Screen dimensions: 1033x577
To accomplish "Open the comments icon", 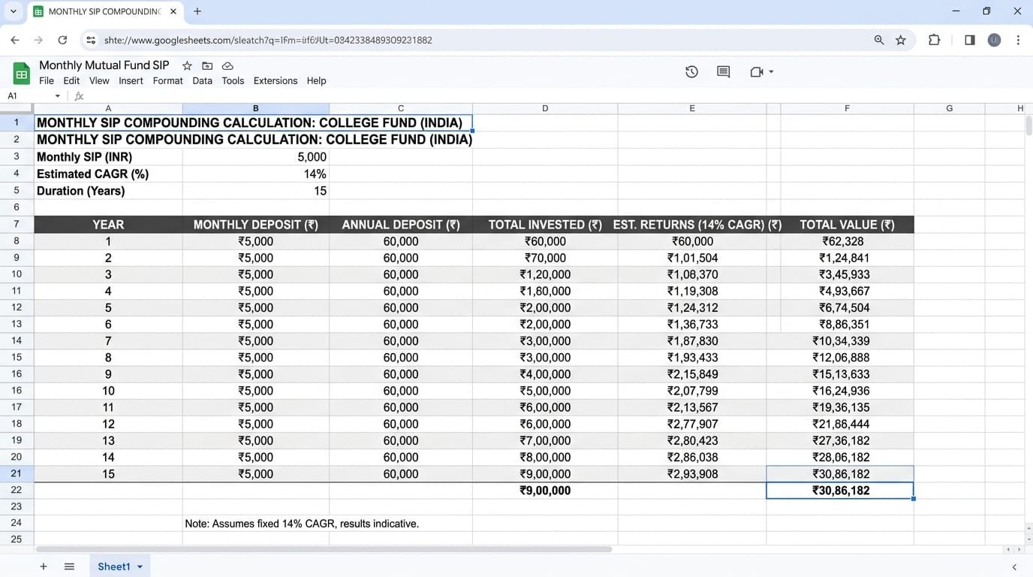I will click(x=723, y=71).
